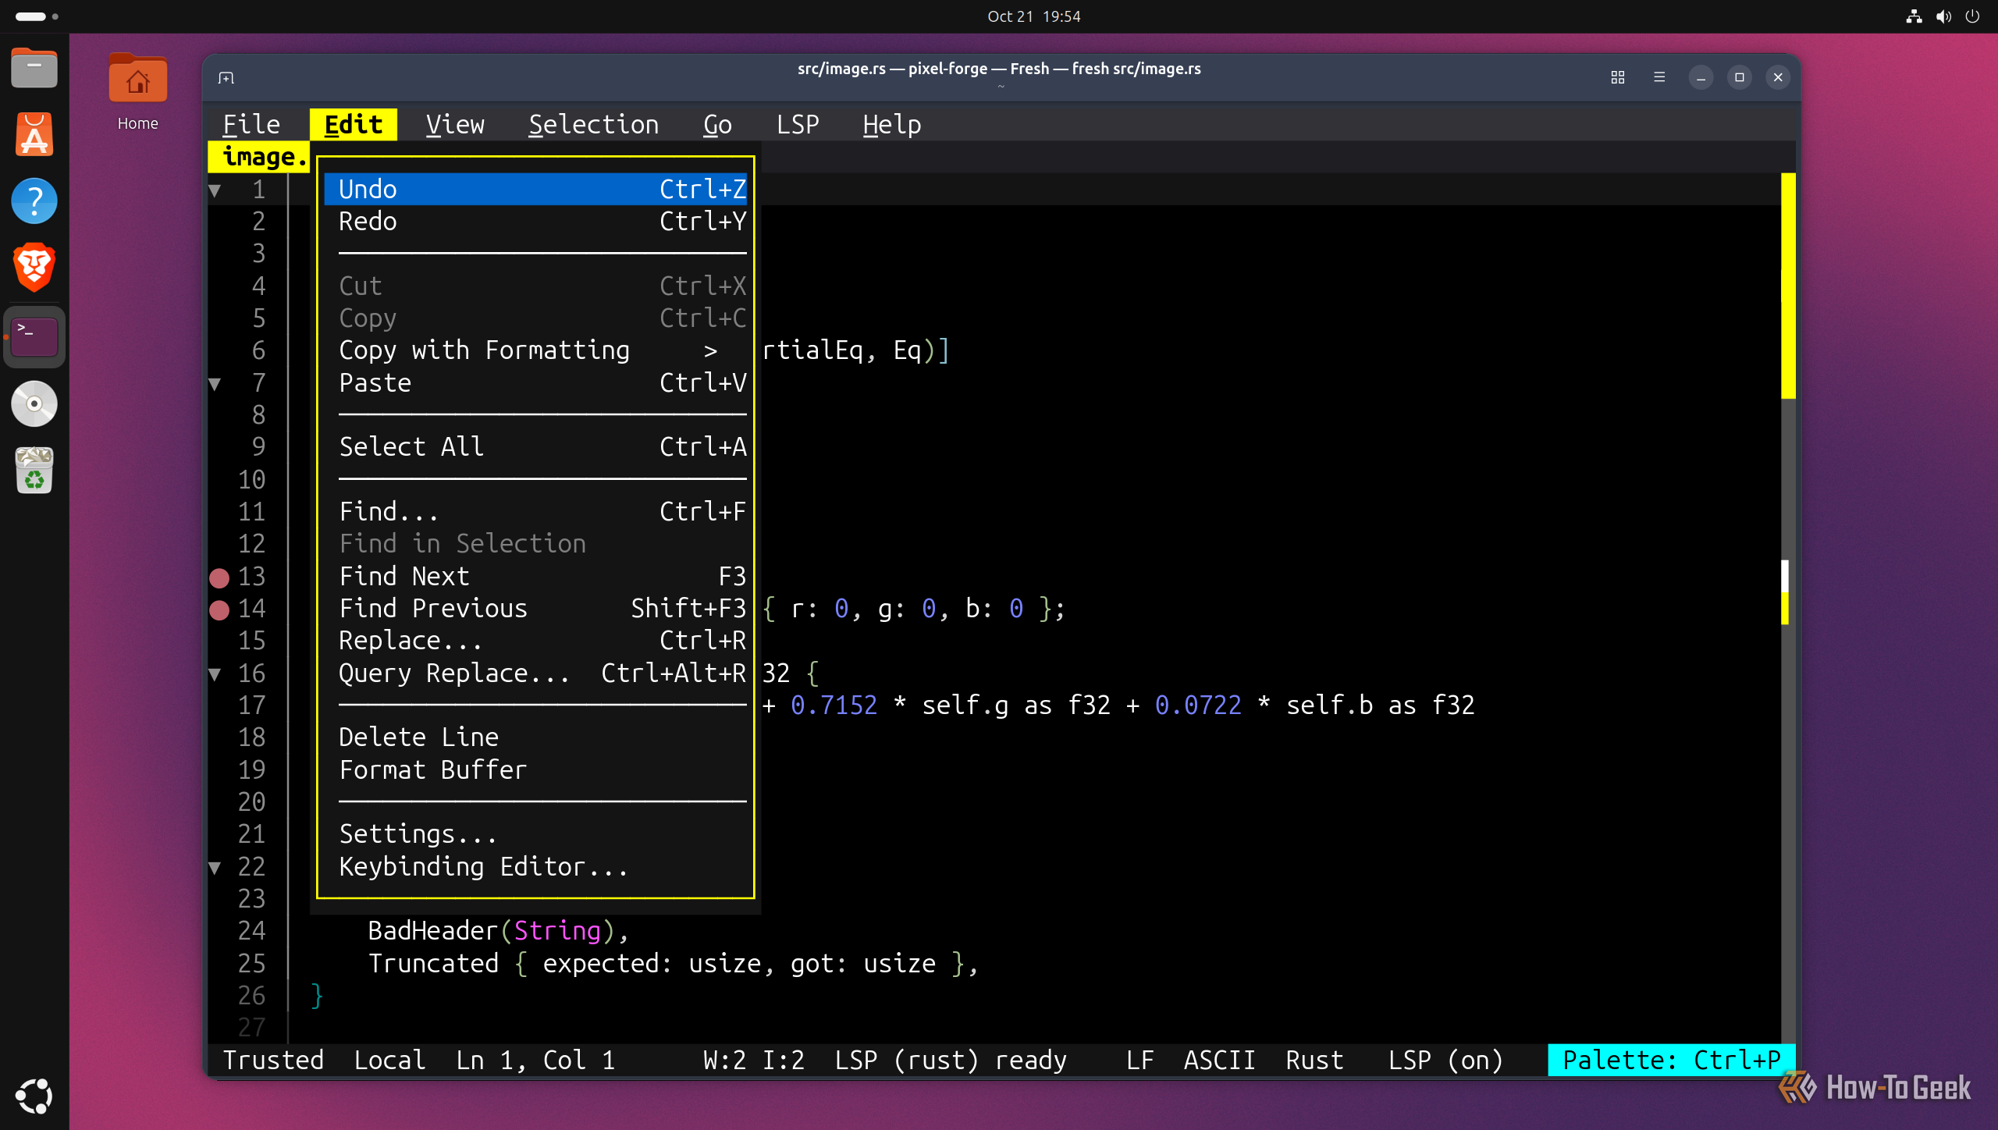
Task: Click the Oct 21 19:54 clock
Action: tap(1033, 16)
